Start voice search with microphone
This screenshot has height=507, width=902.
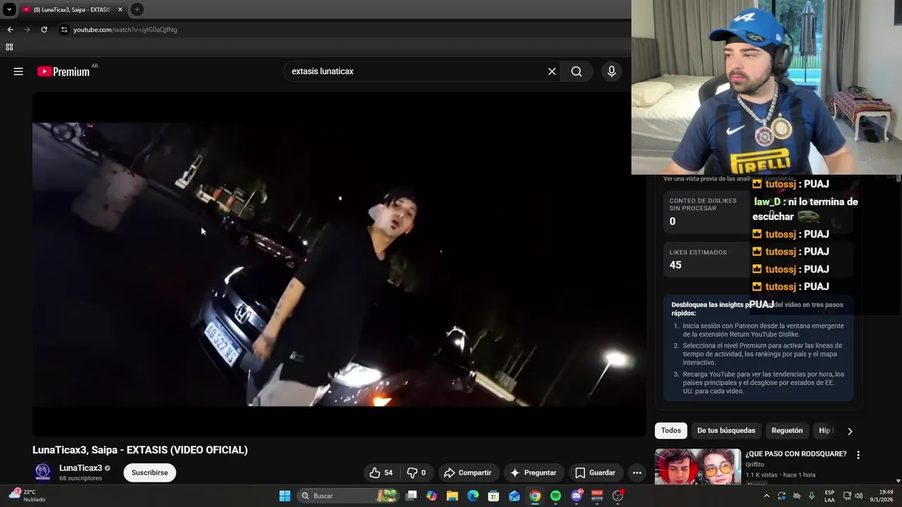tap(611, 71)
